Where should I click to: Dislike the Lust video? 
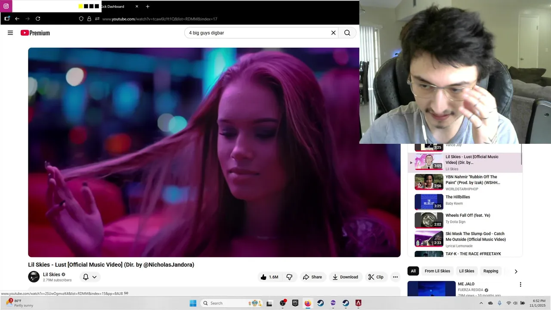(x=289, y=277)
